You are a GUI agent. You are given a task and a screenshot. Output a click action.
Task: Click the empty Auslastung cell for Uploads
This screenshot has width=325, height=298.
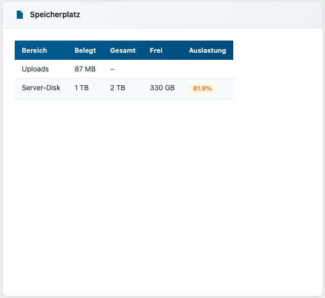click(207, 69)
